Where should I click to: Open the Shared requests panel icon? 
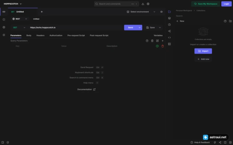pos(169,31)
